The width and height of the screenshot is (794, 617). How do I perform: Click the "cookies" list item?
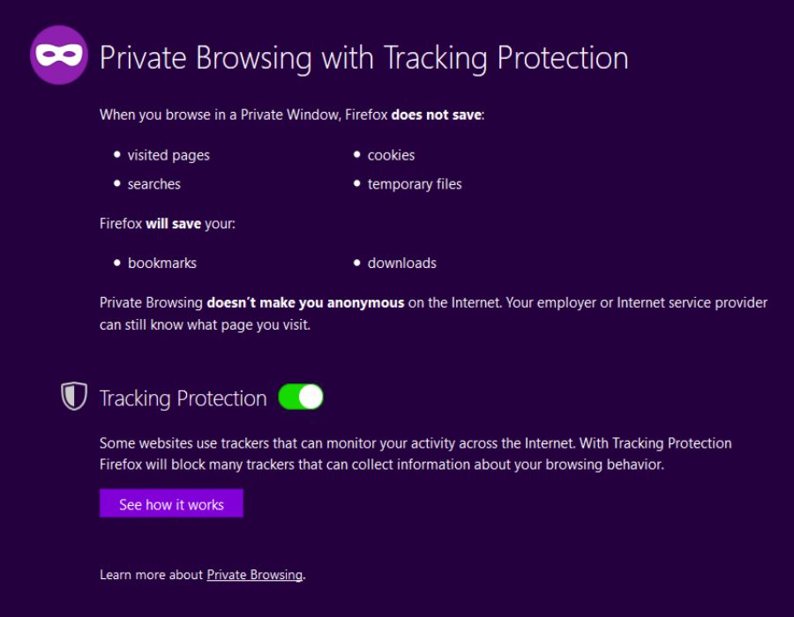click(391, 155)
